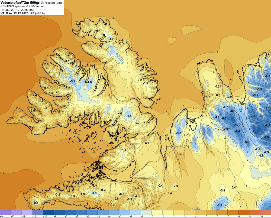The width and height of the screenshot is (271, 218).
Task: Click the line 'EC-HRES spá brúuð á 500m net'
Action: tap(22, 6)
